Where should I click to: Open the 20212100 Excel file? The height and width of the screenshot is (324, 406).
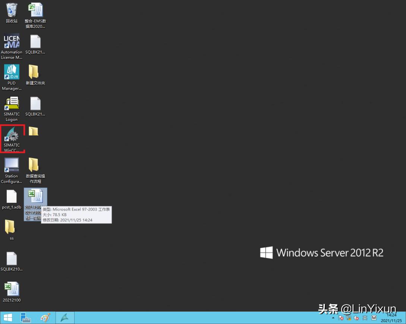pos(12,292)
